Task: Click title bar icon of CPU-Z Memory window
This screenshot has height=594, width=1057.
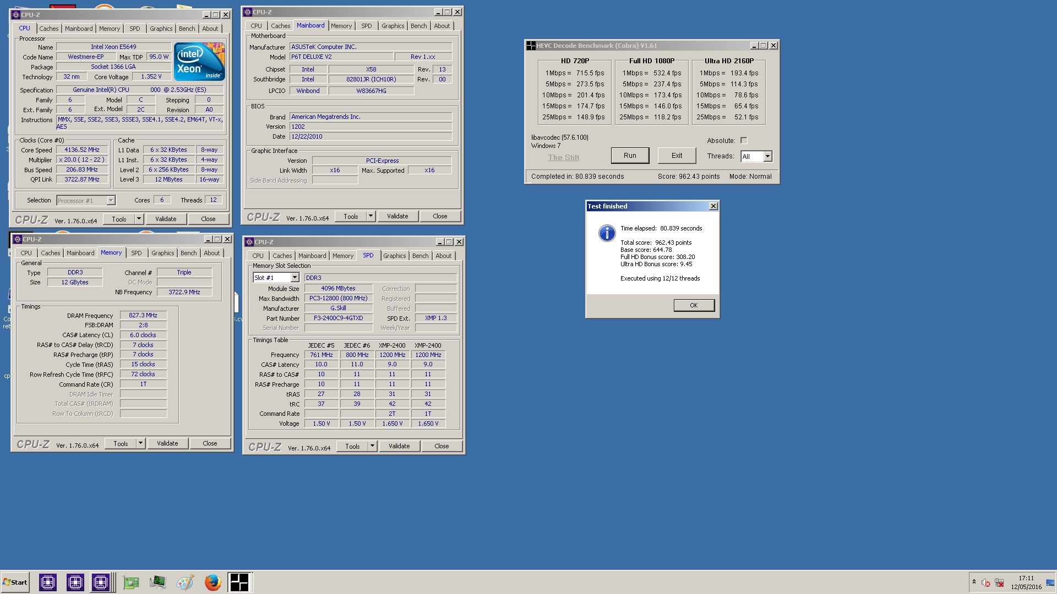Action: tap(17, 239)
